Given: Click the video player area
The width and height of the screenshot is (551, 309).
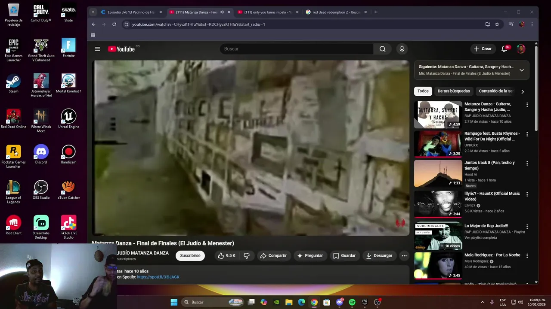Looking at the screenshot, I should click(251, 148).
